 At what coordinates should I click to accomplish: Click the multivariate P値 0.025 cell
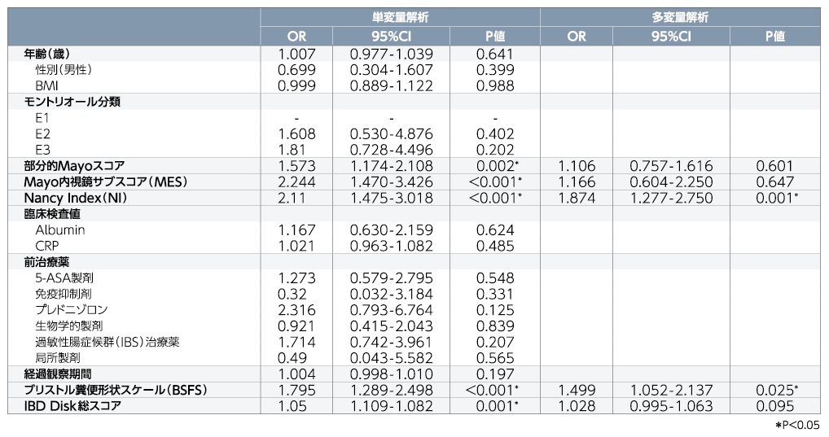777,390
